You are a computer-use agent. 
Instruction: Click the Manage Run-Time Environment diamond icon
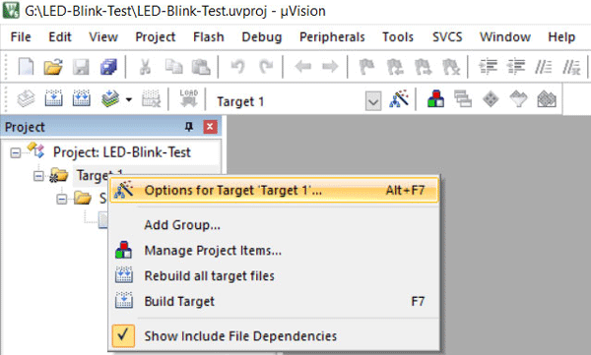click(x=491, y=99)
